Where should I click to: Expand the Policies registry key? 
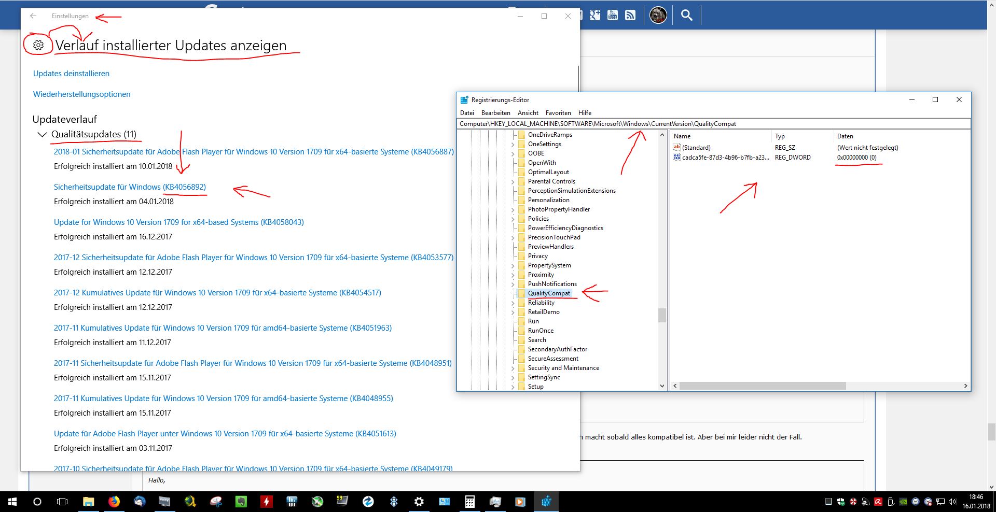513,219
